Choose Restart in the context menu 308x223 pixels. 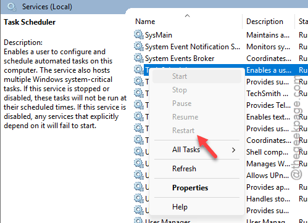pyautogui.click(x=197, y=131)
